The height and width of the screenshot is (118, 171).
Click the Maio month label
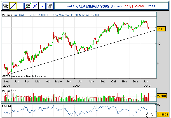(58, 82)
